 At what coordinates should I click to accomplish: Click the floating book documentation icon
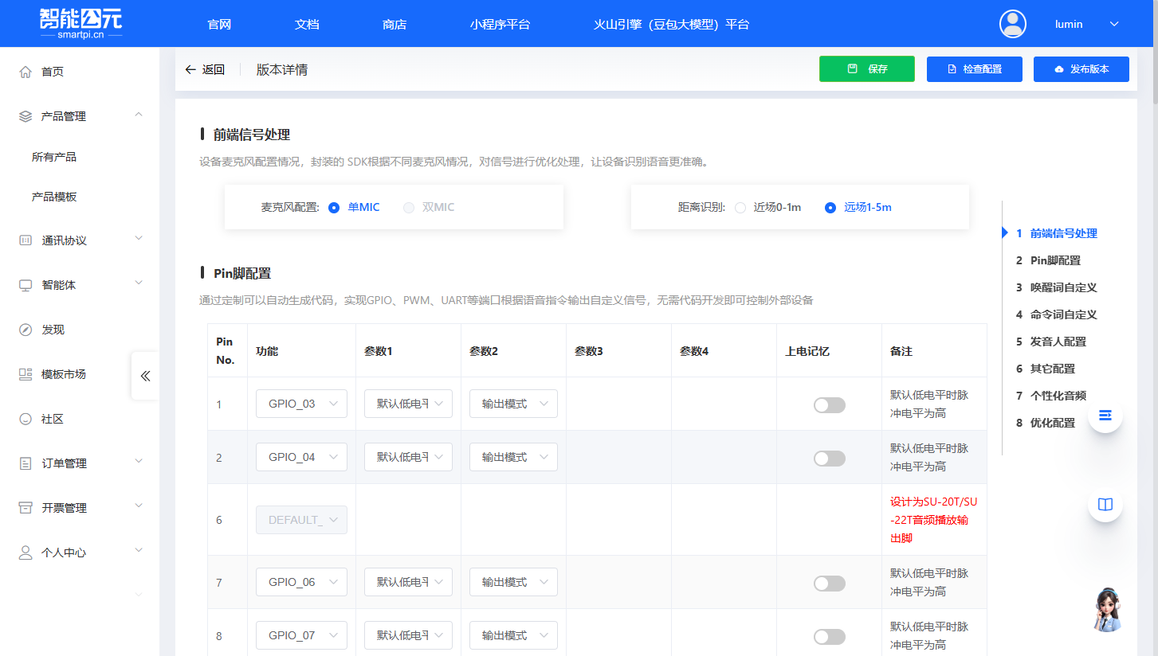(1105, 504)
